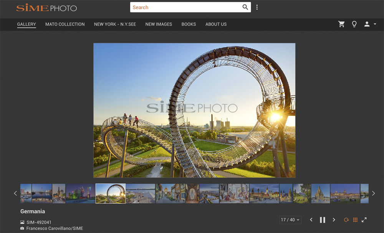Image resolution: width=384 pixels, height=233 pixels.
Task: Click photographer Francesco Carovillano/SIME
Action: coord(55,228)
